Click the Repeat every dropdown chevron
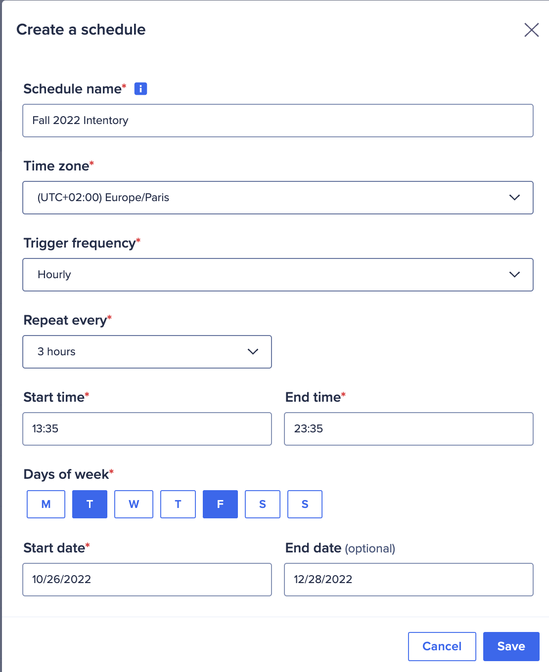549x672 pixels. click(253, 352)
